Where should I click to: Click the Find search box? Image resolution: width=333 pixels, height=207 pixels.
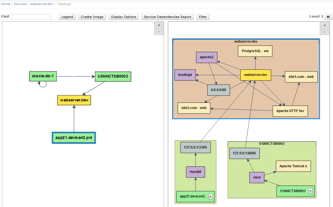(31, 17)
